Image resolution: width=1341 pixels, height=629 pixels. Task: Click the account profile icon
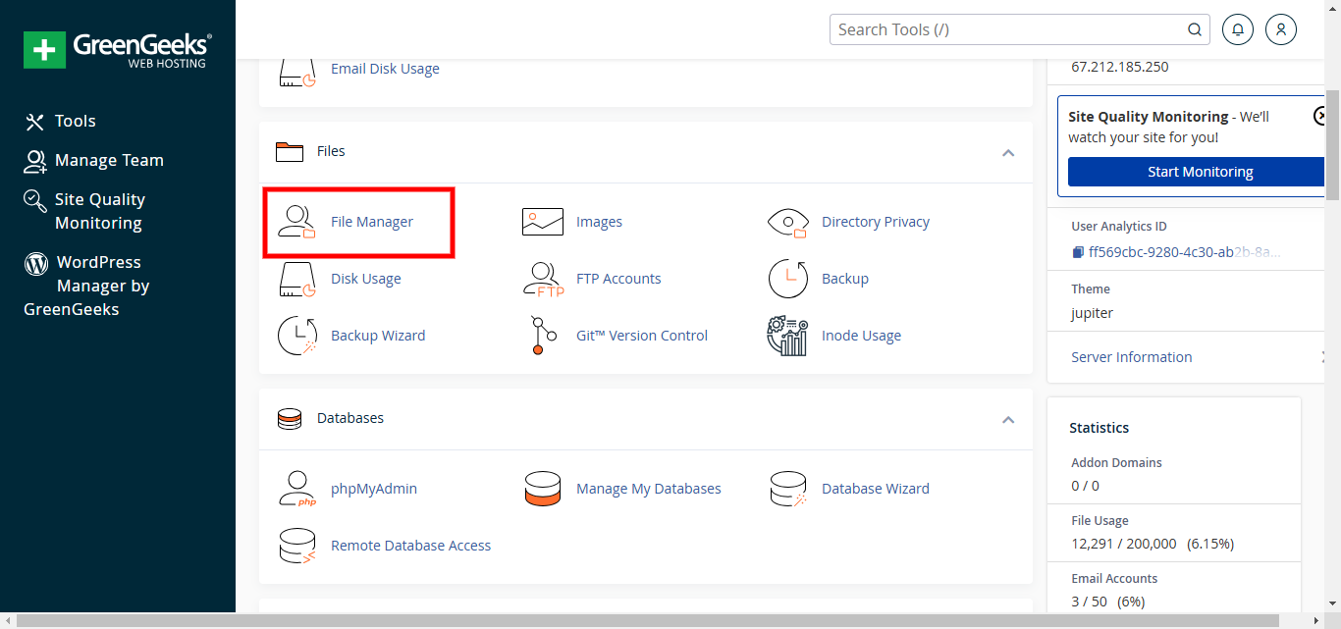tap(1280, 28)
